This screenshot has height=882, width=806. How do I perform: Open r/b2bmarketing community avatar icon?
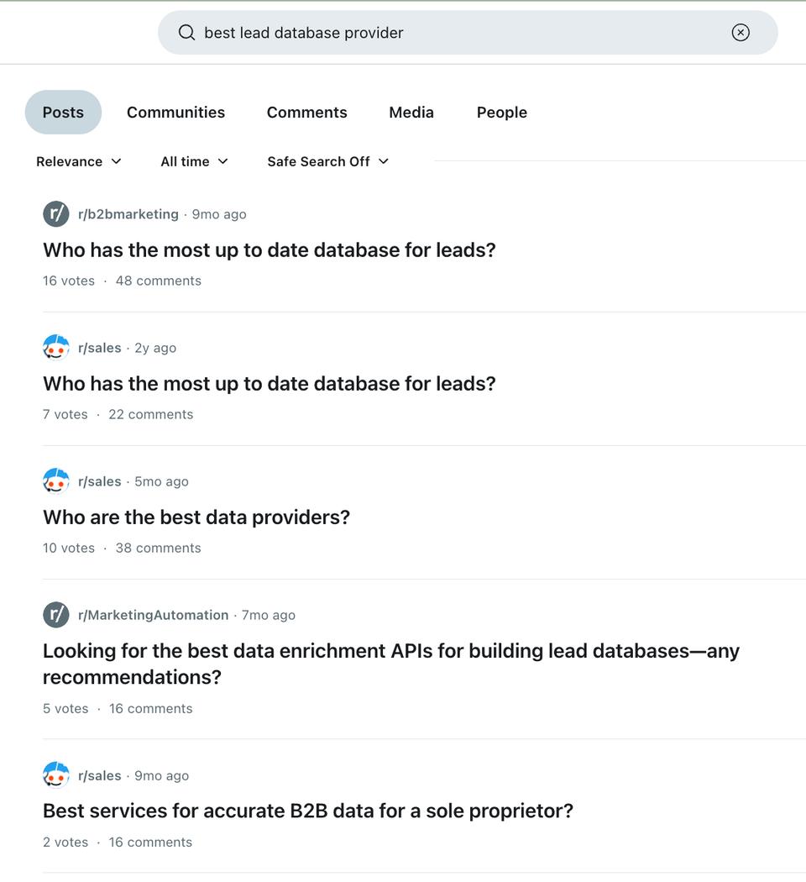pyautogui.click(x=56, y=214)
